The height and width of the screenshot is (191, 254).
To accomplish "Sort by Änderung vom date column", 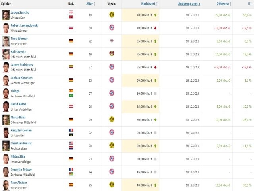I will [x=189, y=4].
